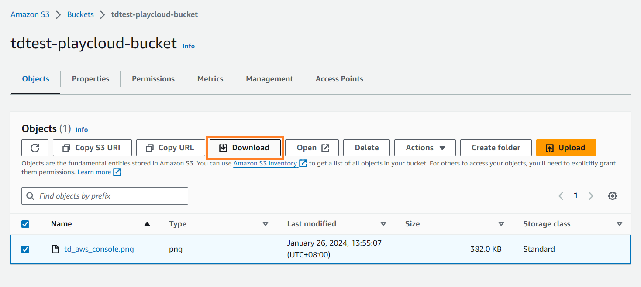Image resolution: width=641 pixels, height=287 pixels.
Task: Click the Find objects by prefix field
Action: pyautogui.click(x=105, y=196)
